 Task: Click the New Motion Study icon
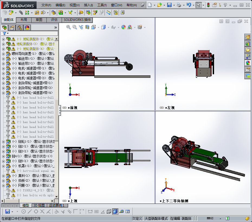(x=81, y=12)
